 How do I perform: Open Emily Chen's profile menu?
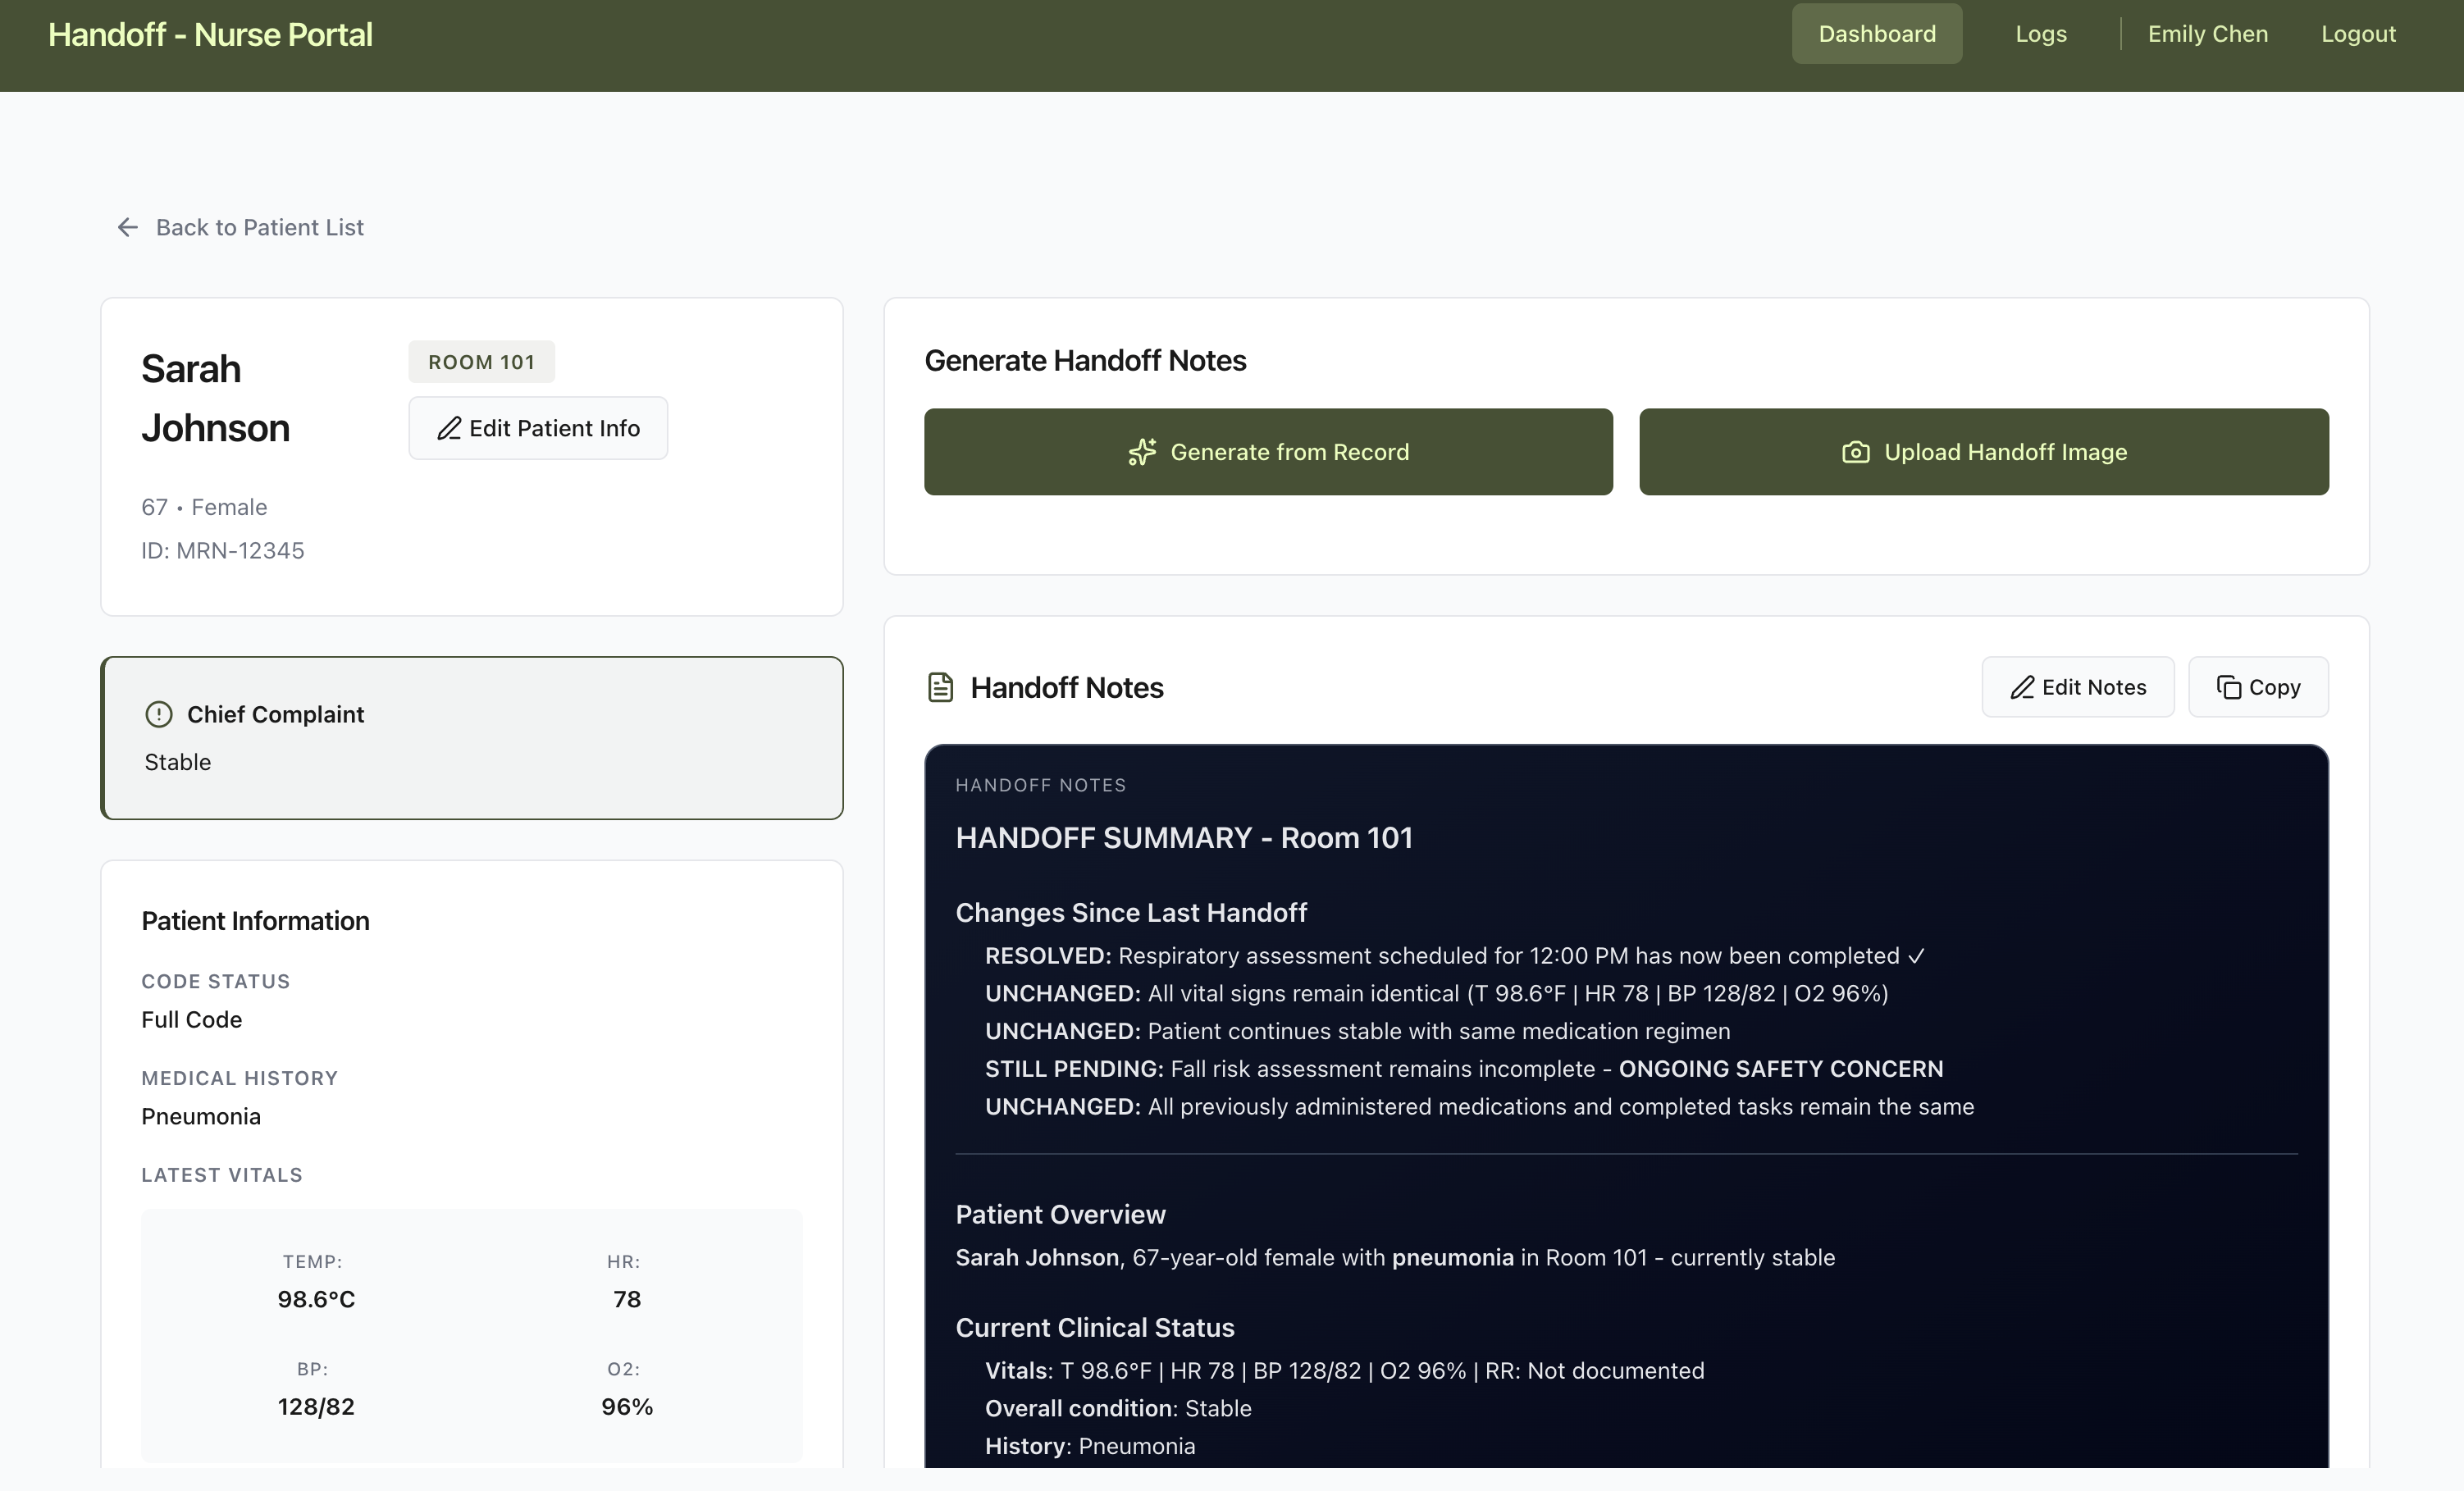tap(2207, 34)
